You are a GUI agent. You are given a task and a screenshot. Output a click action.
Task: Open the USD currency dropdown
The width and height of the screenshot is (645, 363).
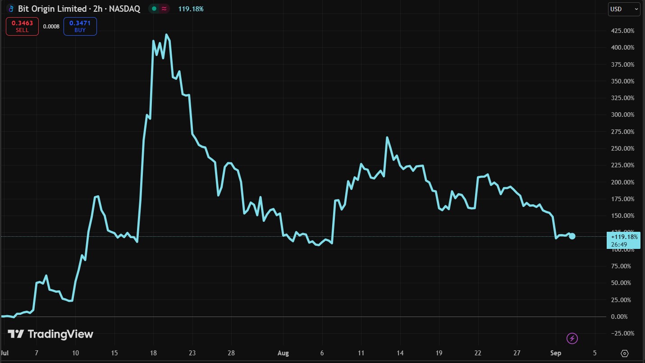click(624, 9)
